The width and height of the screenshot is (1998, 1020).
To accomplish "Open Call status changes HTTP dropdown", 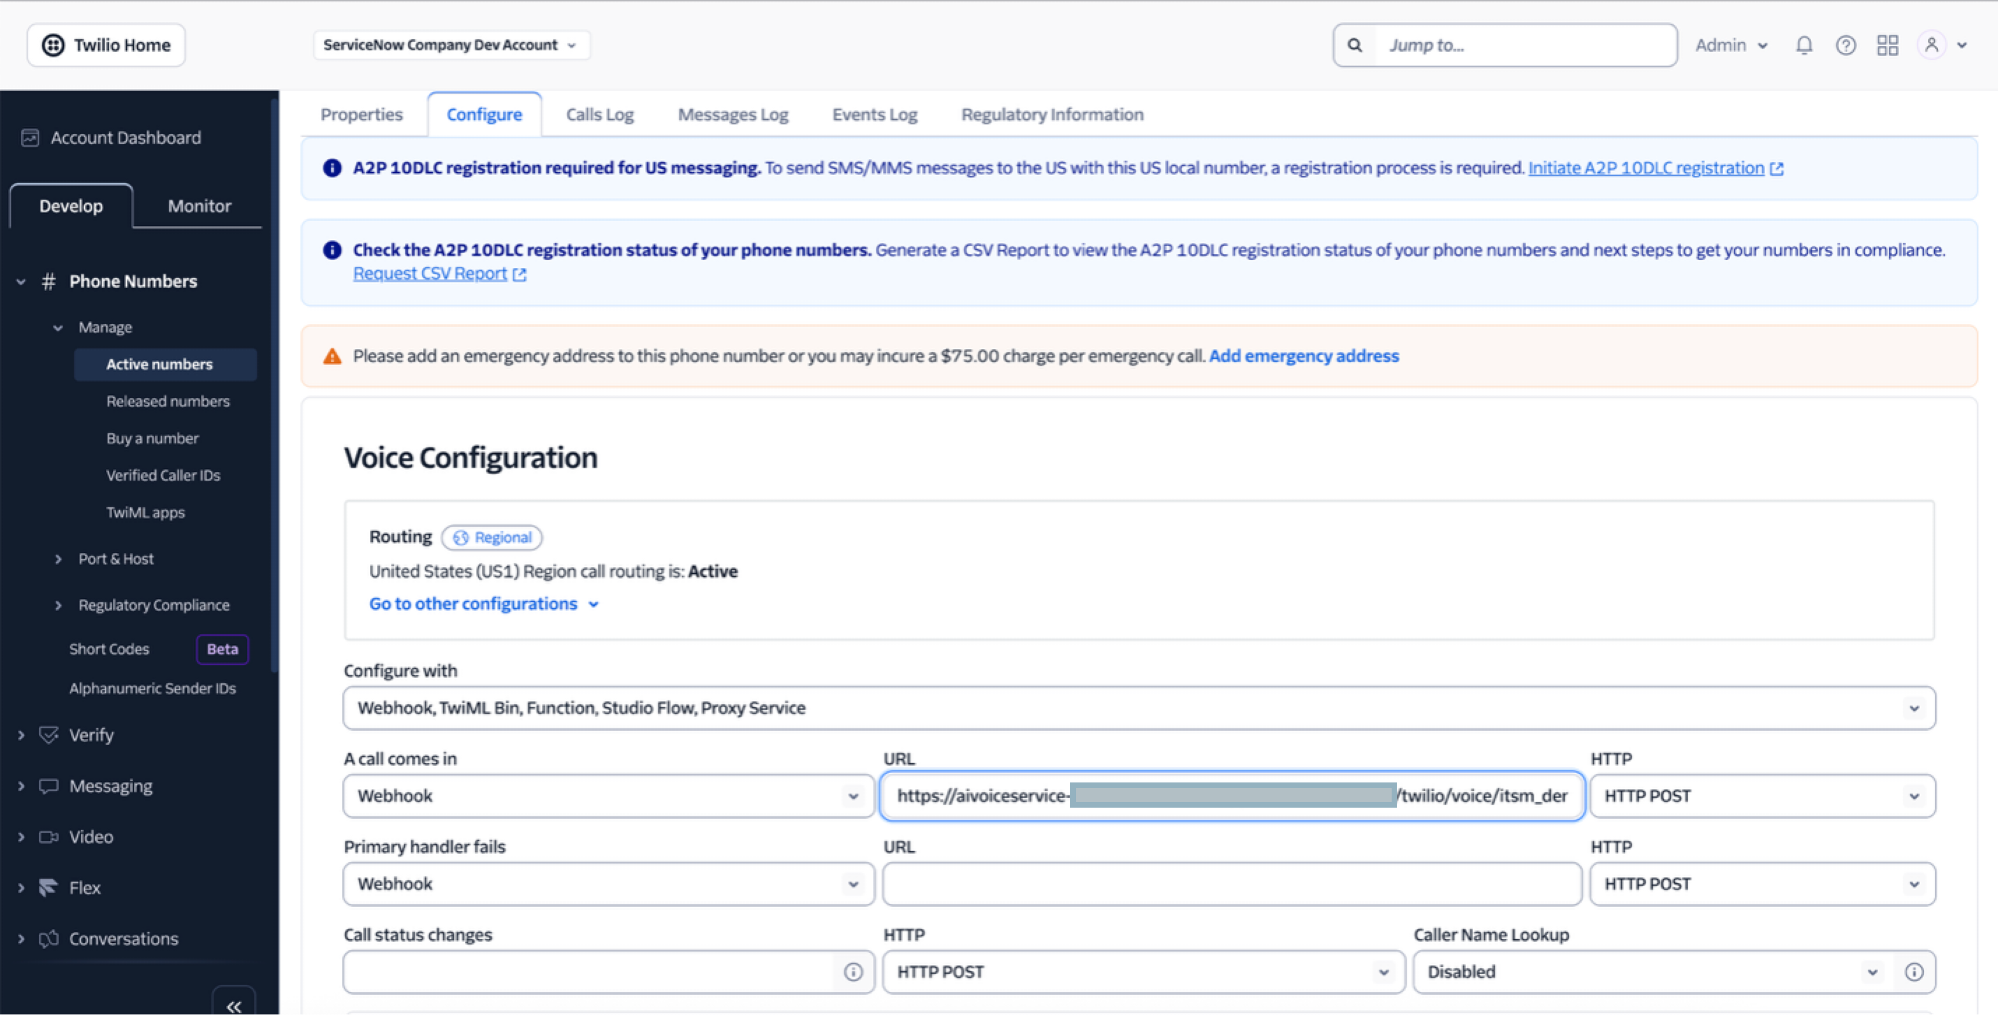I will point(1143,972).
